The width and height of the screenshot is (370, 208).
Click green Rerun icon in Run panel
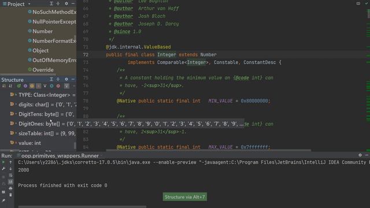[x=3, y=162]
